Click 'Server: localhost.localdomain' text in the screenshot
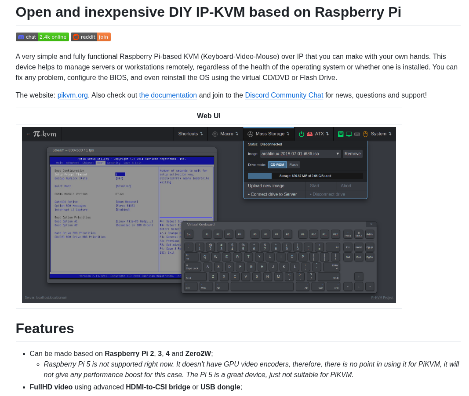Viewport: 469px width, 396px height. (x=46, y=298)
